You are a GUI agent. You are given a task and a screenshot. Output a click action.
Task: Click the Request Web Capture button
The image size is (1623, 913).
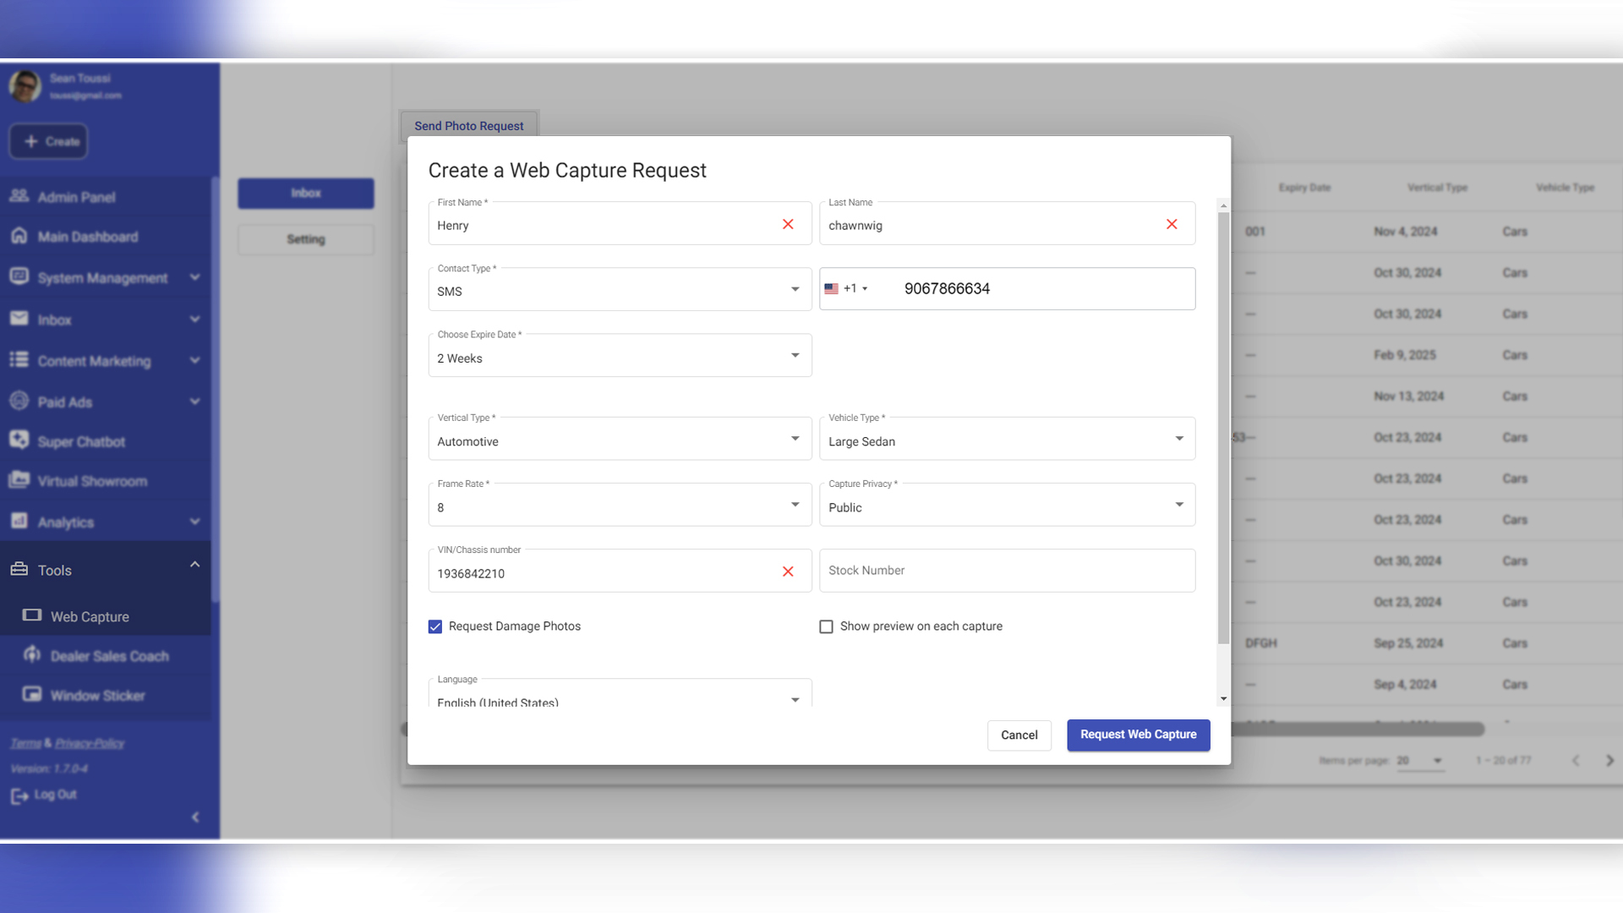click(1138, 735)
